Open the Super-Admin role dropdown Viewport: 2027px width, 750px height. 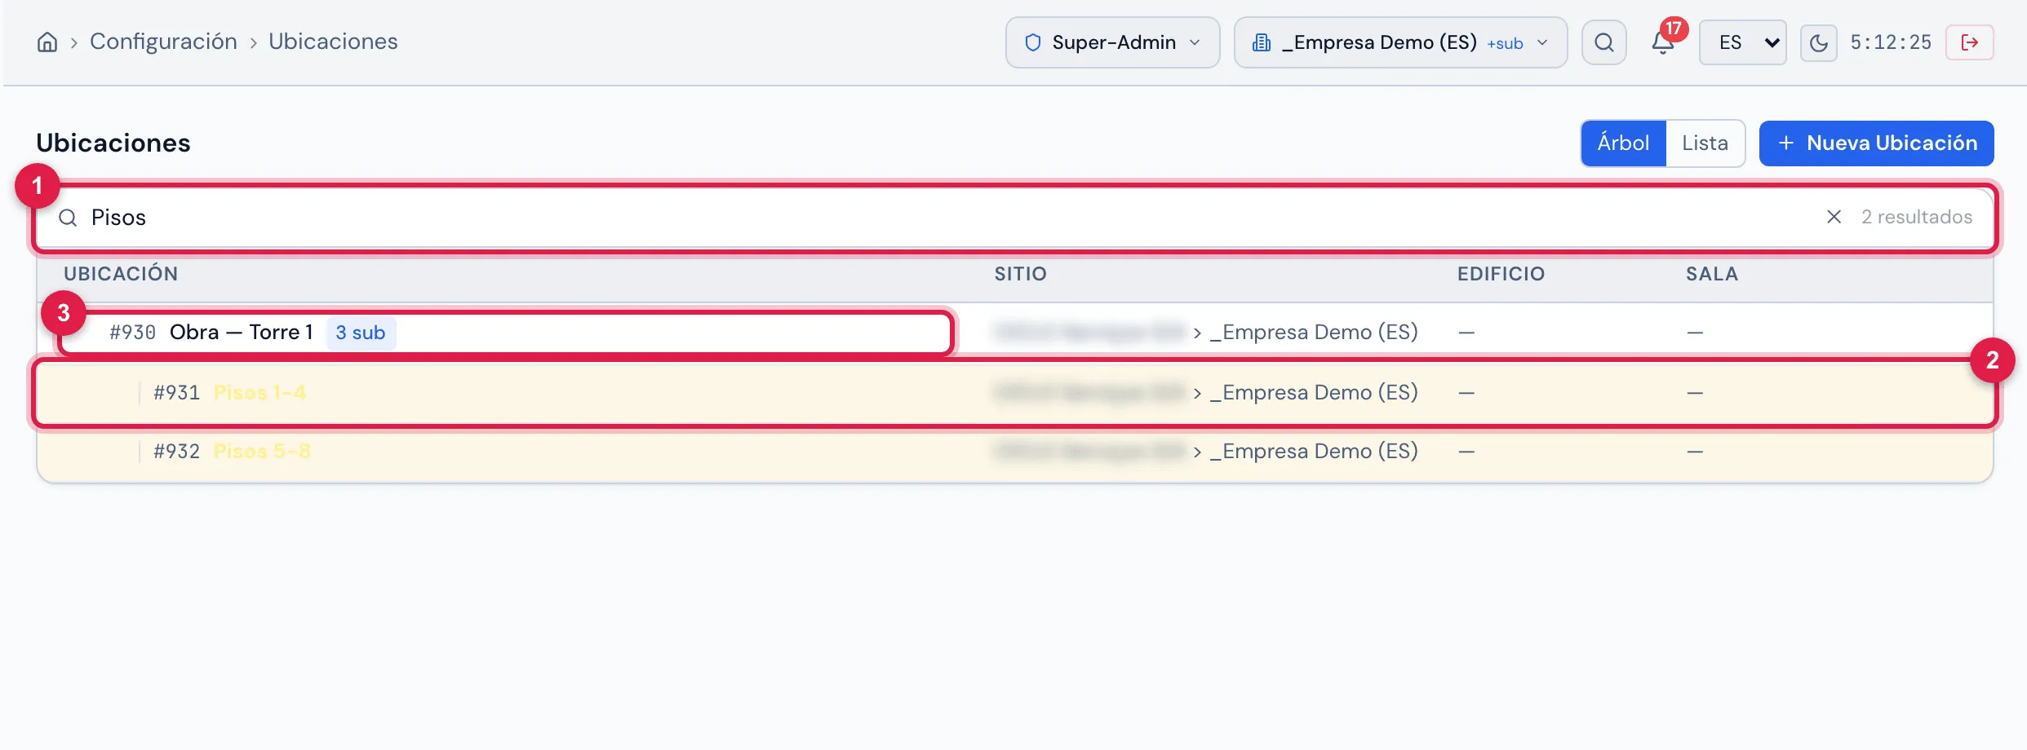(1112, 42)
